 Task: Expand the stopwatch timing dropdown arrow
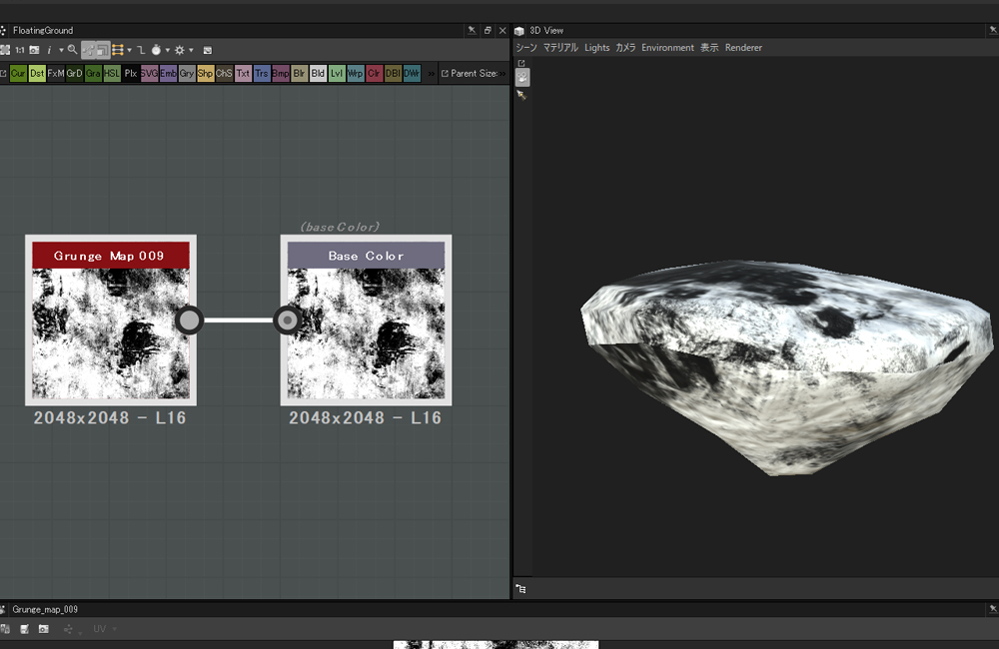point(168,50)
